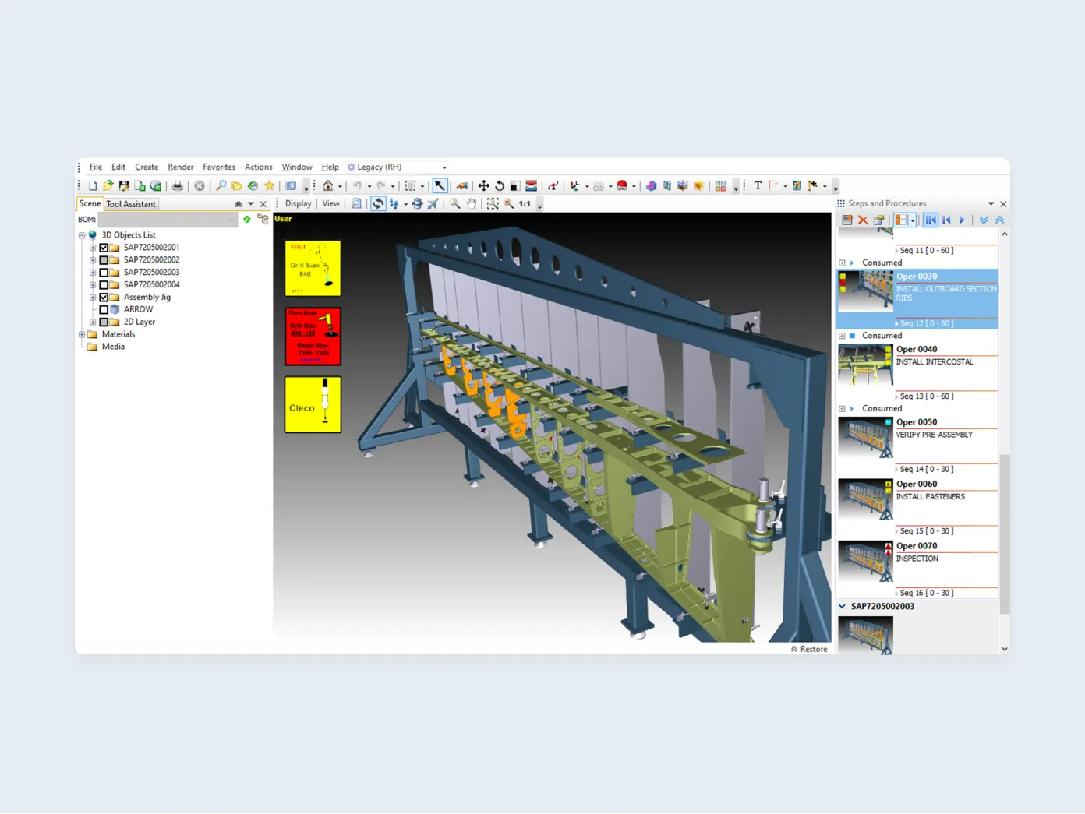The height and width of the screenshot is (814, 1085).
Task: Click the airplane fly-through icon
Action: pyautogui.click(x=433, y=204)
